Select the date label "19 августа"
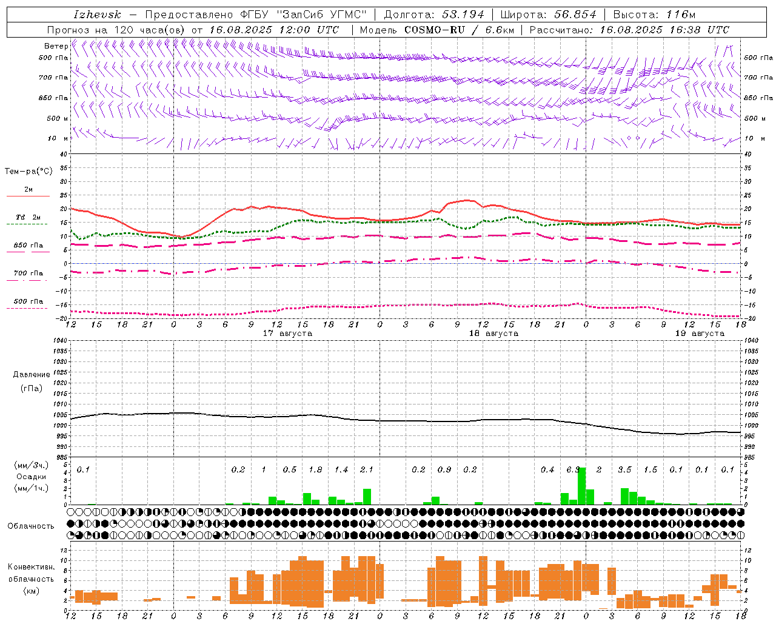The height and width of the screenshot is (621, 776). tap(700, 334)
